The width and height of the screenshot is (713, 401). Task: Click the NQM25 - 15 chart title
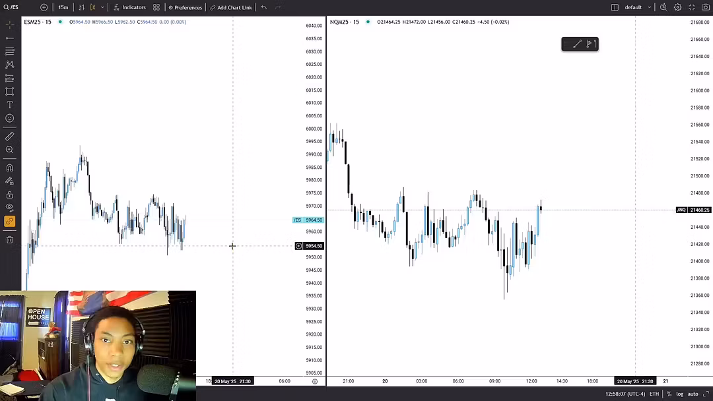tap(344, 22)
